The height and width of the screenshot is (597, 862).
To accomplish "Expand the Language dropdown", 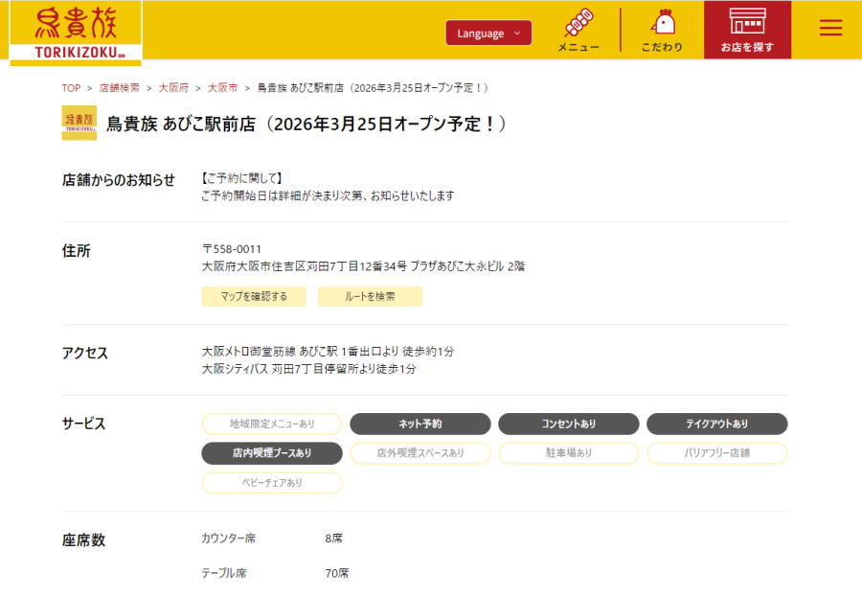I will pos(488,34).
